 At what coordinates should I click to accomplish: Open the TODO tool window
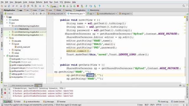(17, 102)
